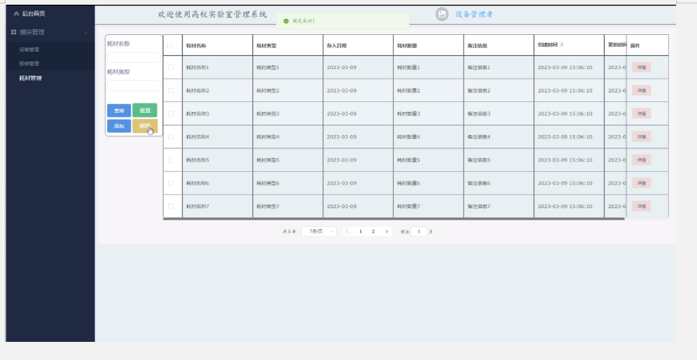The image size is (697, 360).
Task: Sort by the 创建时间 sort arrows
Action: click(x=562, y=45)
